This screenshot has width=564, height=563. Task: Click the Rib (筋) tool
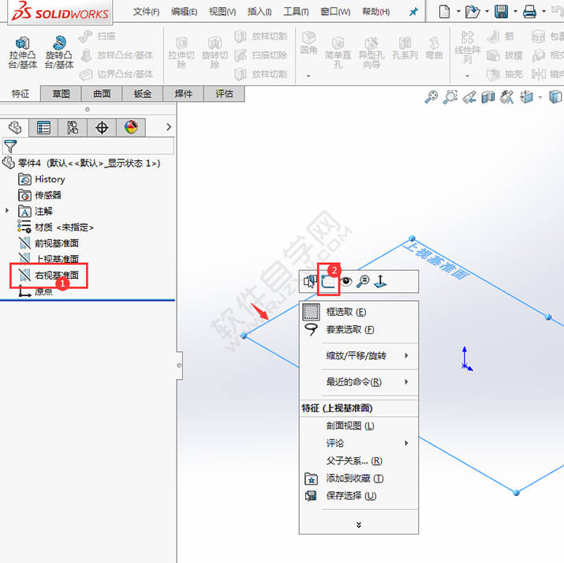click(501, 36)
